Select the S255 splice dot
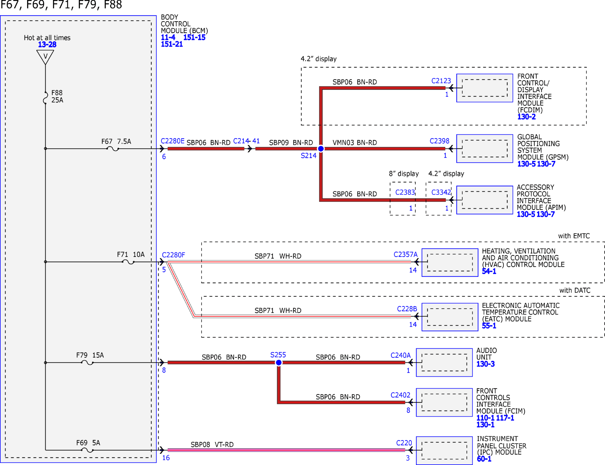 pyautogui.click(x=279, y=362)
